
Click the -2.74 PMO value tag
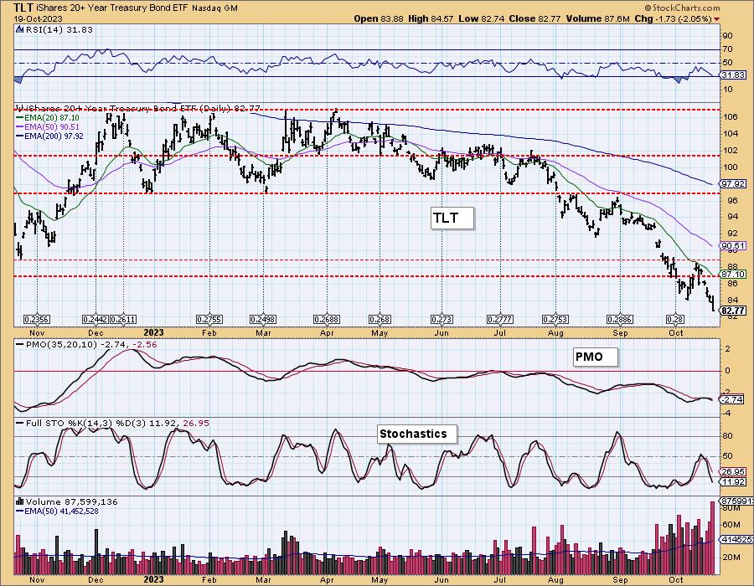733,399
